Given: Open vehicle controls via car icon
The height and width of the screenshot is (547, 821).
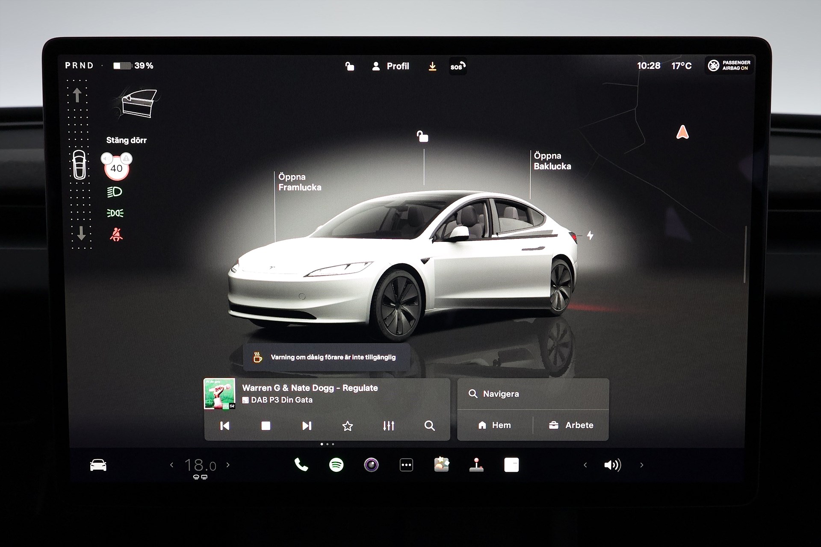Looking at the screenshot, I should pos(98,465).
